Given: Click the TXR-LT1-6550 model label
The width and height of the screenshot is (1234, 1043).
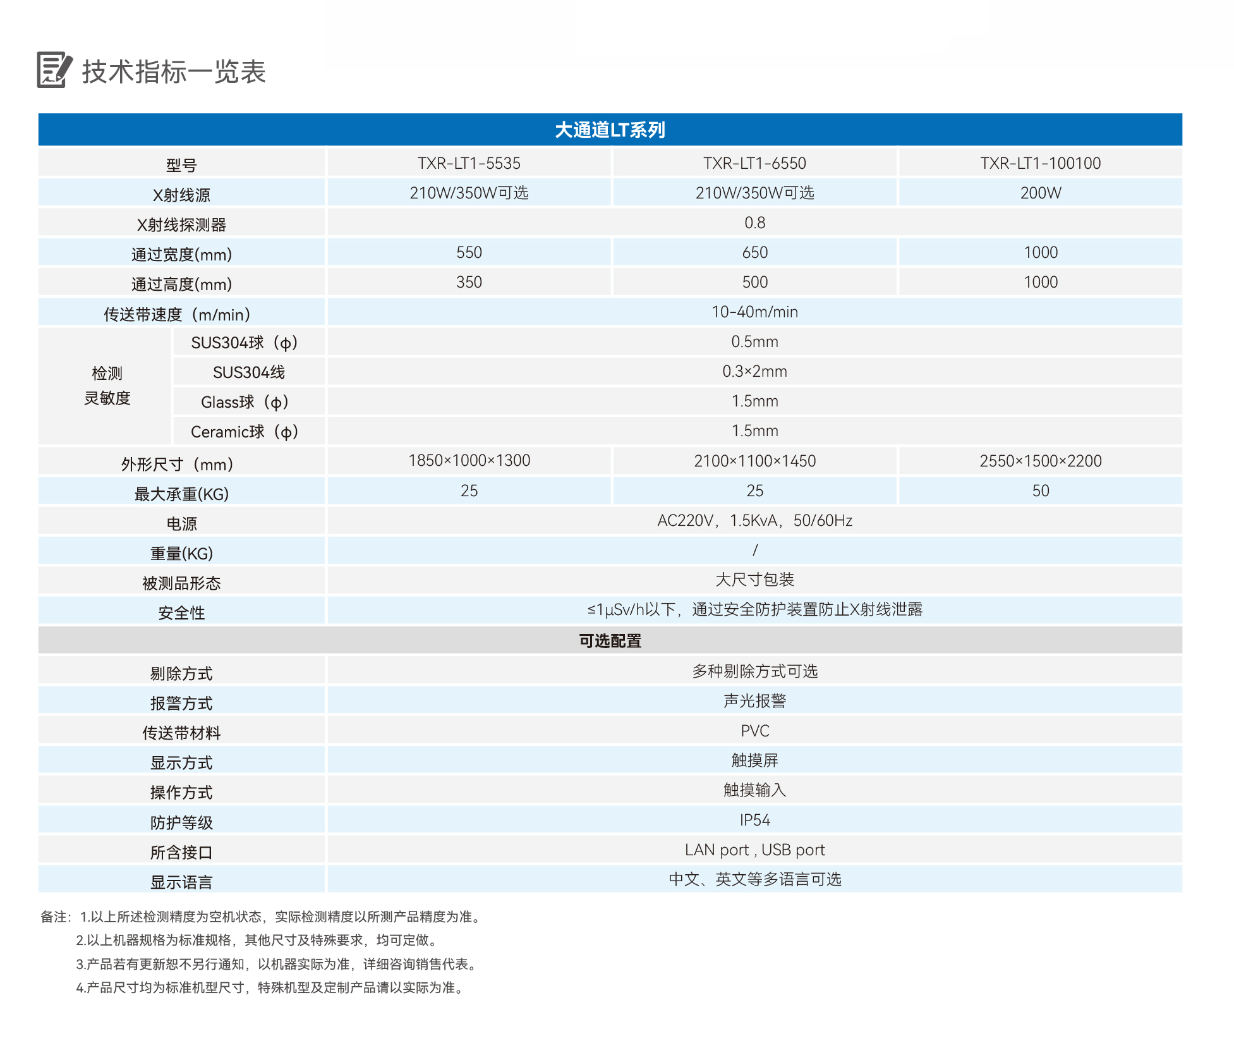Looking at the screenshot, I should point(754,162).
